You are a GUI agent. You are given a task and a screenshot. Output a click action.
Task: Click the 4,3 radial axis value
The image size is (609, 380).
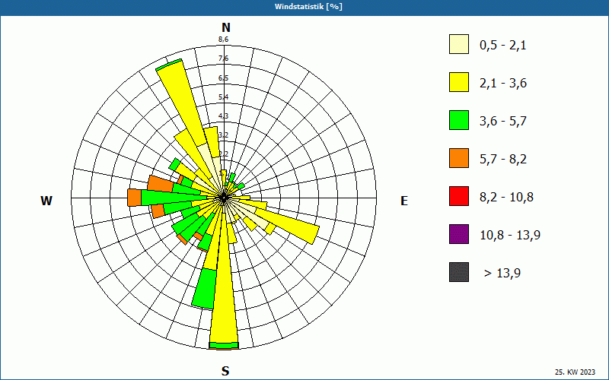(x=223, y=116)
